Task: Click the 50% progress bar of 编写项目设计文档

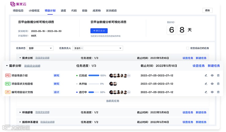Action: [94, 92]
